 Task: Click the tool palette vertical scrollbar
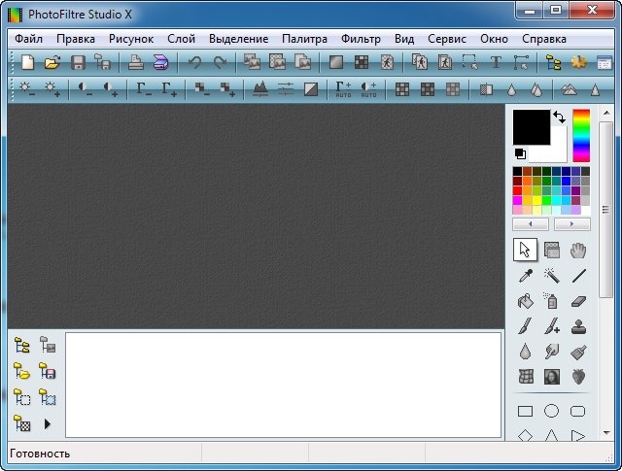[605, 272]
